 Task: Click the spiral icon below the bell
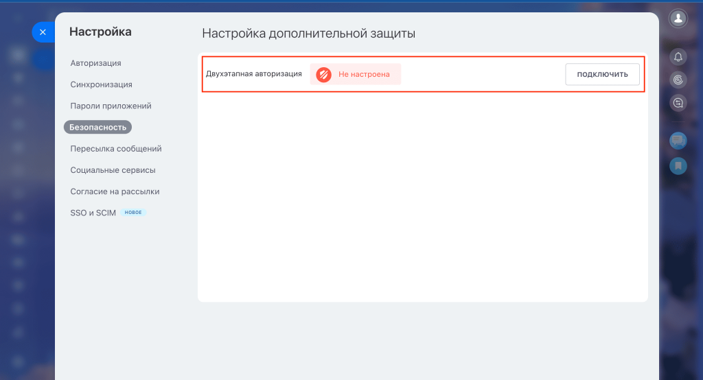(678, 80)
